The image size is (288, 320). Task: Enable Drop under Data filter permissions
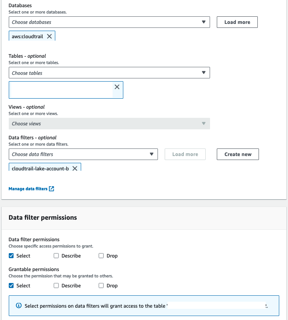click(x=101, y=256)
